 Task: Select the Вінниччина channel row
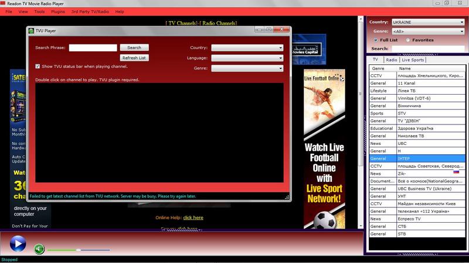click(417, 106)
